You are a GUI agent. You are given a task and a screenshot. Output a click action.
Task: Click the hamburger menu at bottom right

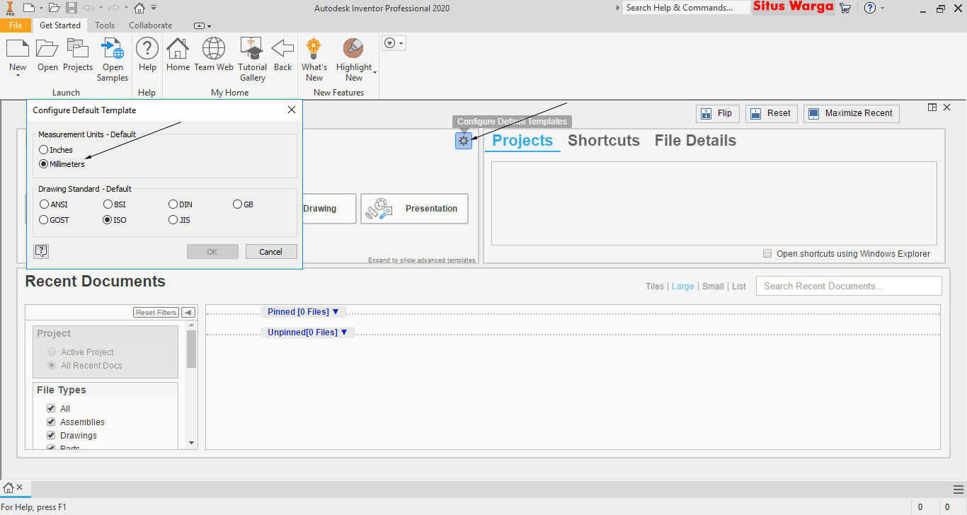click(x=959, y=489)
